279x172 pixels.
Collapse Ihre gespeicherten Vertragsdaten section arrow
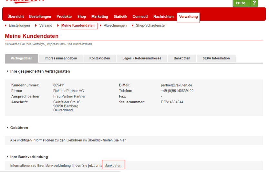[7, 71]
